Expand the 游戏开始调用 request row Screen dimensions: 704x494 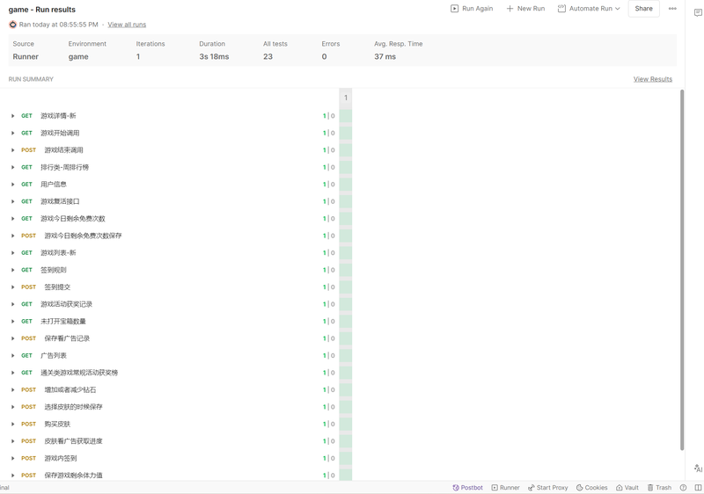[x=12, y=133]
